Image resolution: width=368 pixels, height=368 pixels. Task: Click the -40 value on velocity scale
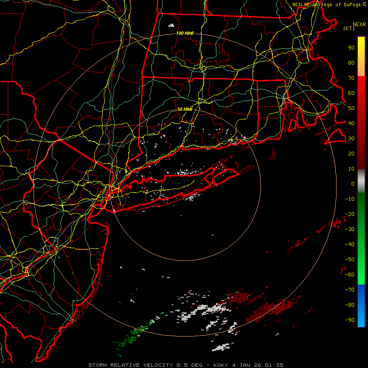350,245
